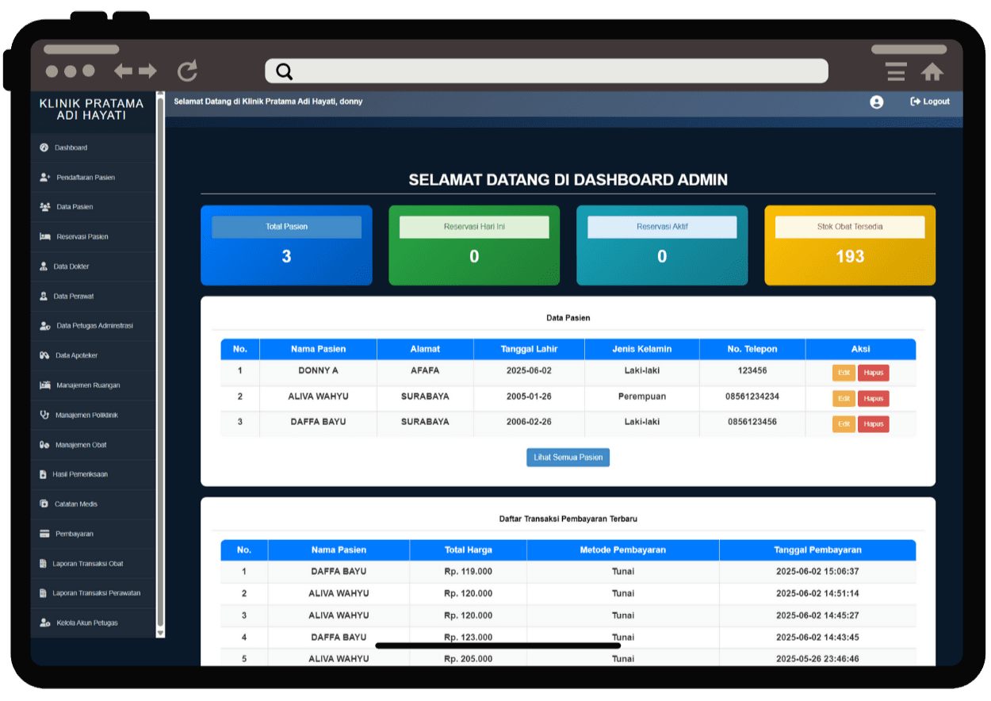Image resolution: width=991 pixels, height=701 pixels.
Task: Click the Pembayaran credit card icon
Action: (44, 534)
